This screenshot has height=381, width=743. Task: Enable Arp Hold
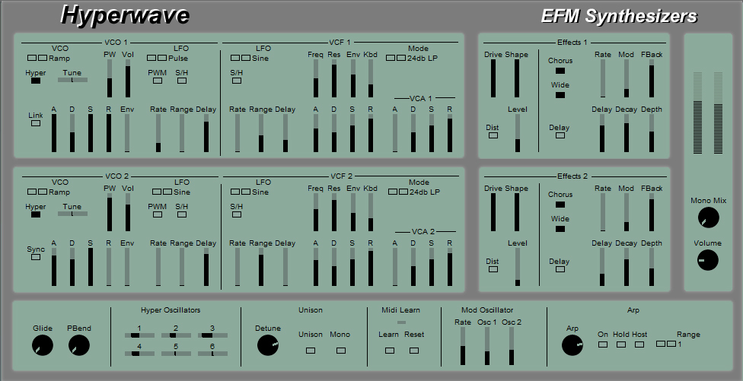pyautogui.click(x=620, y=344)
